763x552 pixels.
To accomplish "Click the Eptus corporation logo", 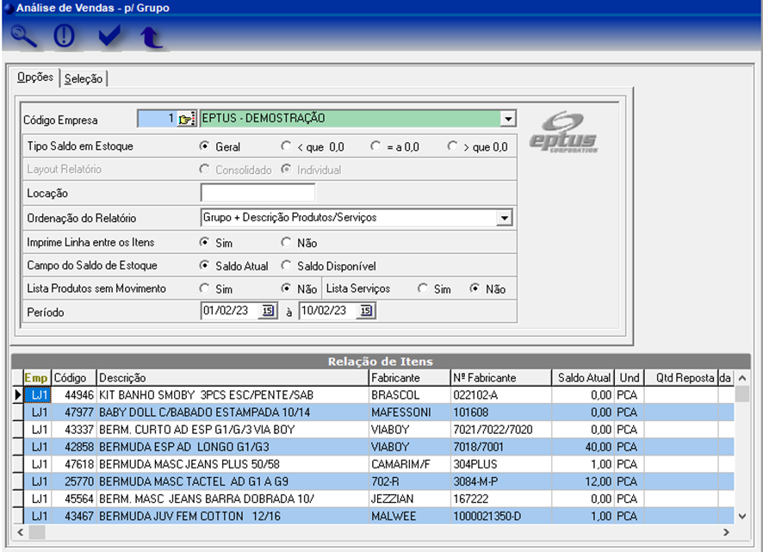I will 563,133.
